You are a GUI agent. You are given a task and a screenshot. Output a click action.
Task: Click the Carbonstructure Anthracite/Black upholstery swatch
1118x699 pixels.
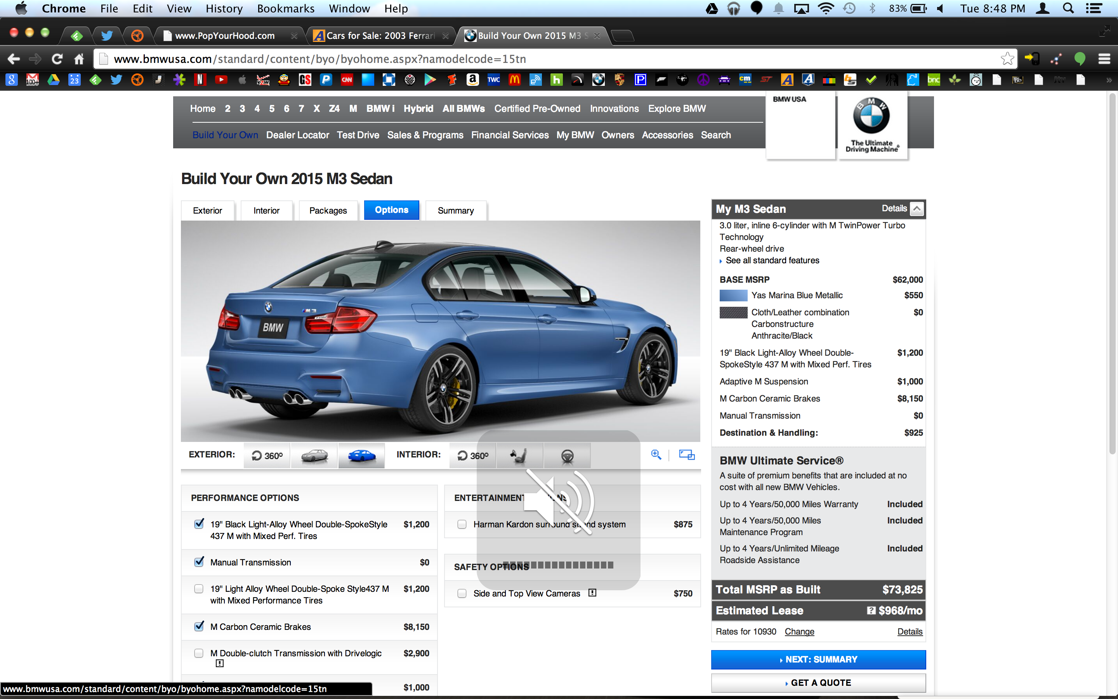pyautogui.click(x=733, y=313)
